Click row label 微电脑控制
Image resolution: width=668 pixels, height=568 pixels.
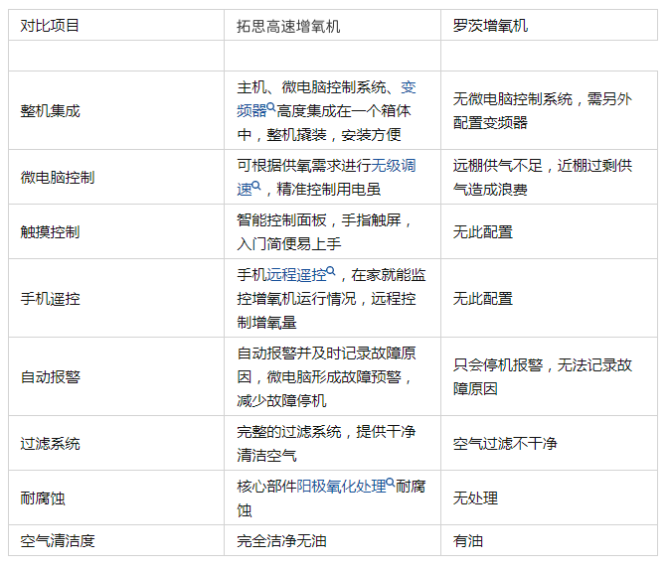point(58,178)
